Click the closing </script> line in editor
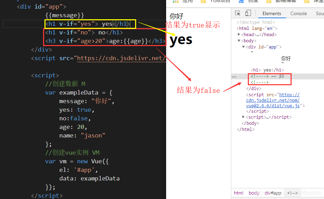Image resolution: width=324 pixels, height=199 pixels. click(47, 196)
